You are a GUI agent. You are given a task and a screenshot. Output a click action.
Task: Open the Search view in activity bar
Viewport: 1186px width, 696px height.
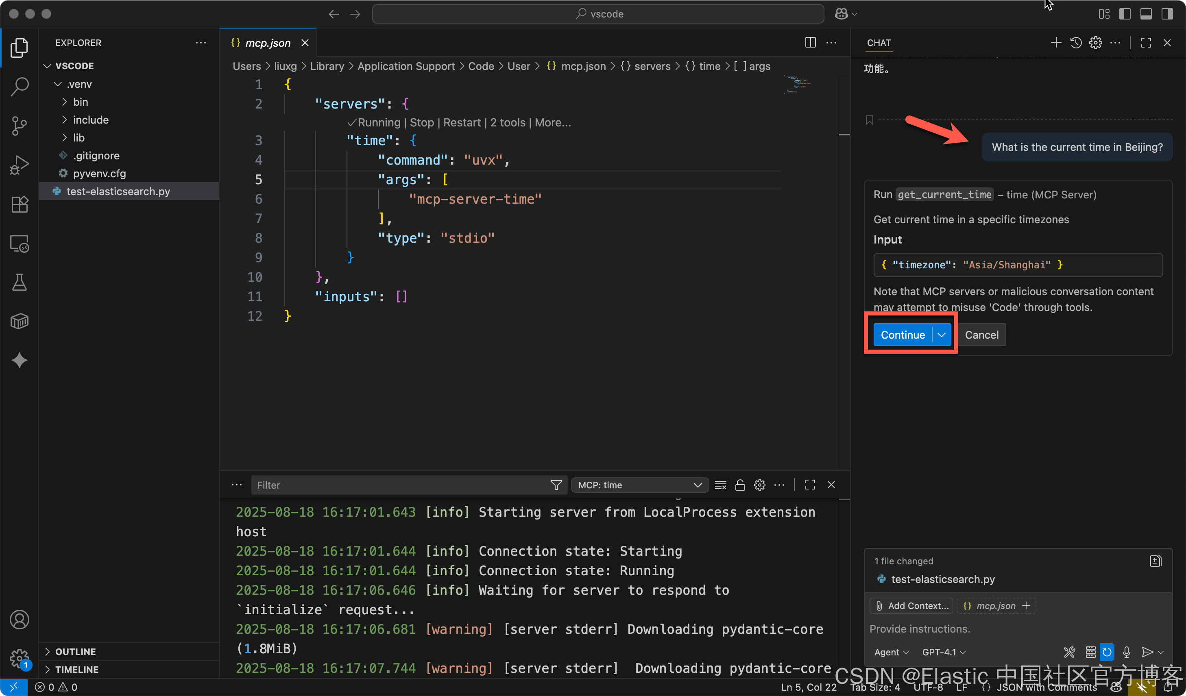[x=19, y=87]
